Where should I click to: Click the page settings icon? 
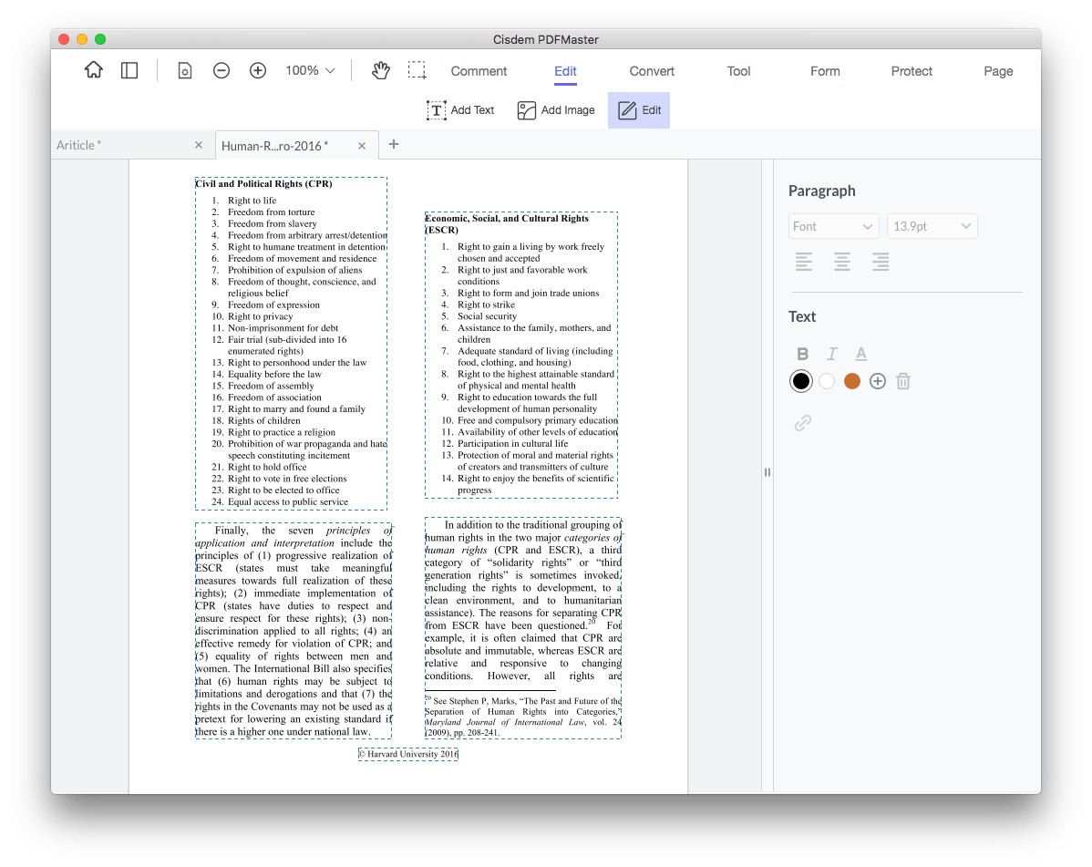[x=185, y=71]
